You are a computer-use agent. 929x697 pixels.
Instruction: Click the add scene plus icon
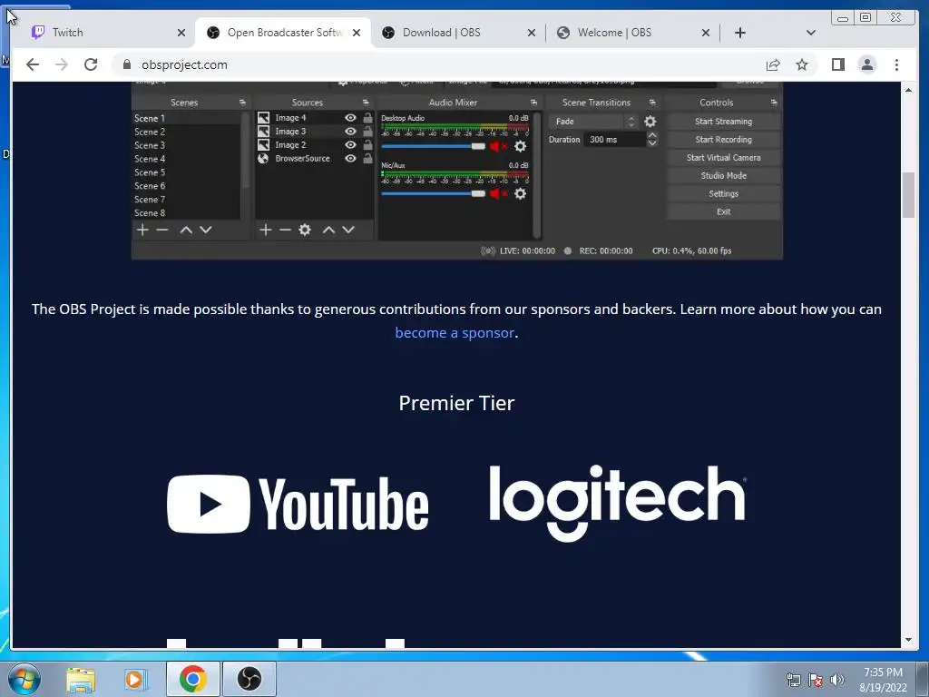tap(142, 230)
